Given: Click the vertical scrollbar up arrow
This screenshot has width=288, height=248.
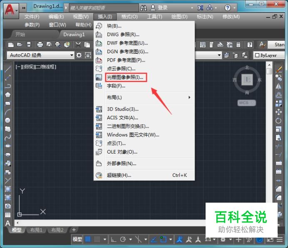Looking at the screenshot, I should [x=269, y=65].
